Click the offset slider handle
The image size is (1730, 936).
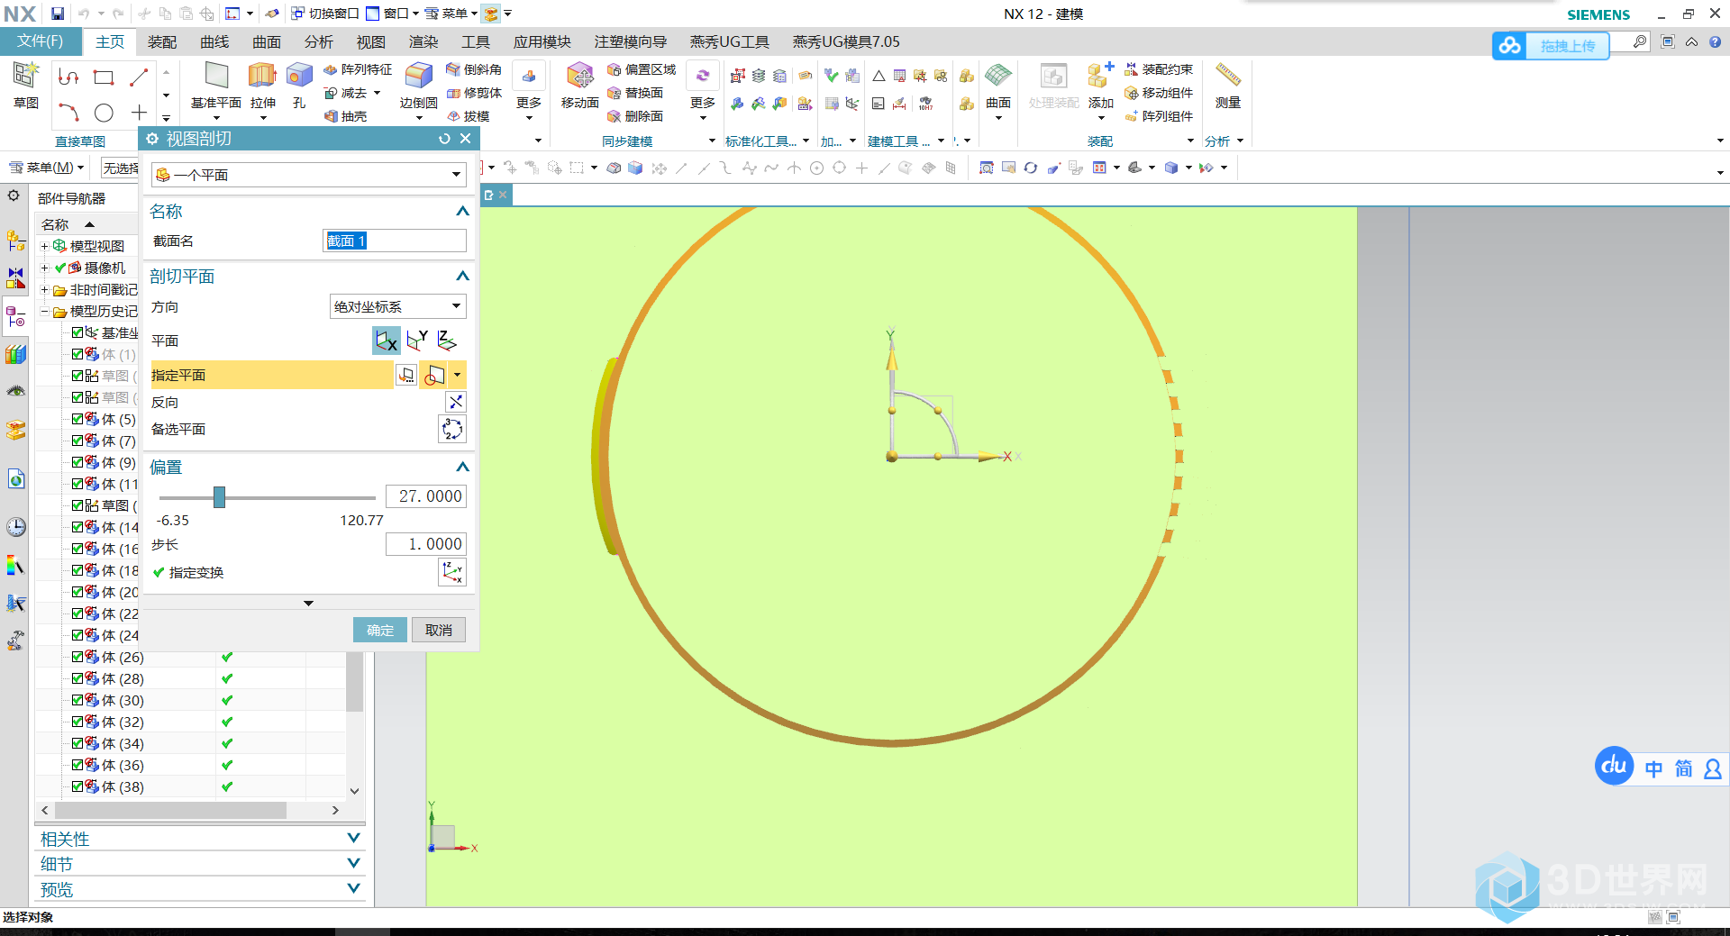(x=219, y=497)
